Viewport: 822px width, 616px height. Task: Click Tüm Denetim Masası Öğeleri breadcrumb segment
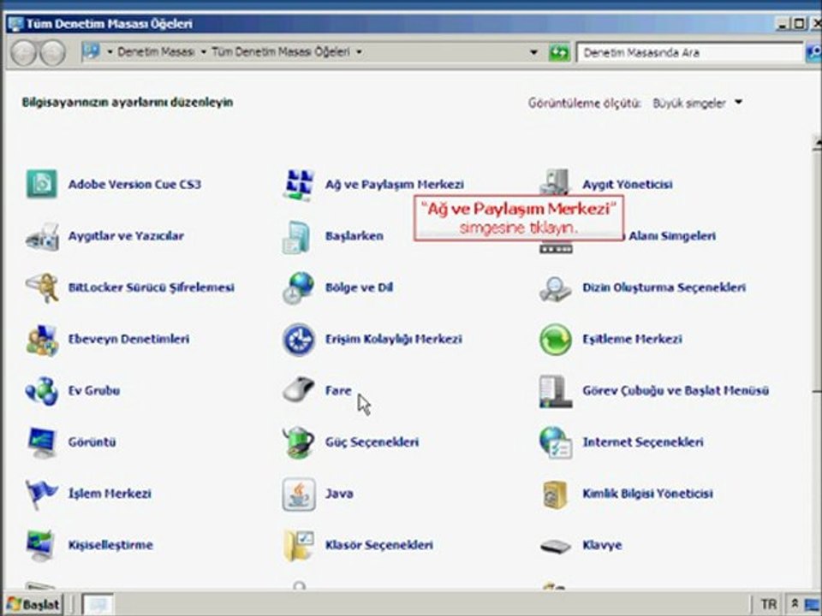[281, 52]
